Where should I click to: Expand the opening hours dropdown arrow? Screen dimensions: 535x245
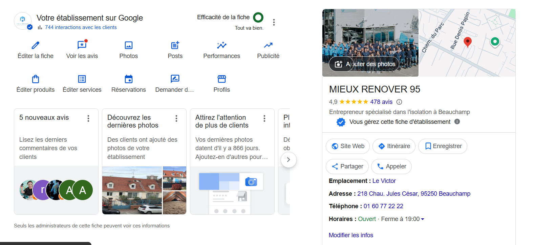422,219
